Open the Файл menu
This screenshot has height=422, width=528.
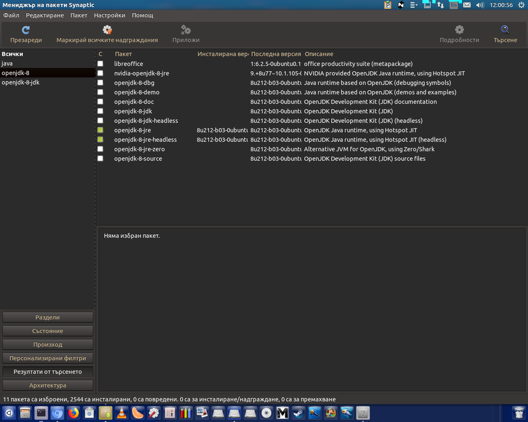(11, 15)
